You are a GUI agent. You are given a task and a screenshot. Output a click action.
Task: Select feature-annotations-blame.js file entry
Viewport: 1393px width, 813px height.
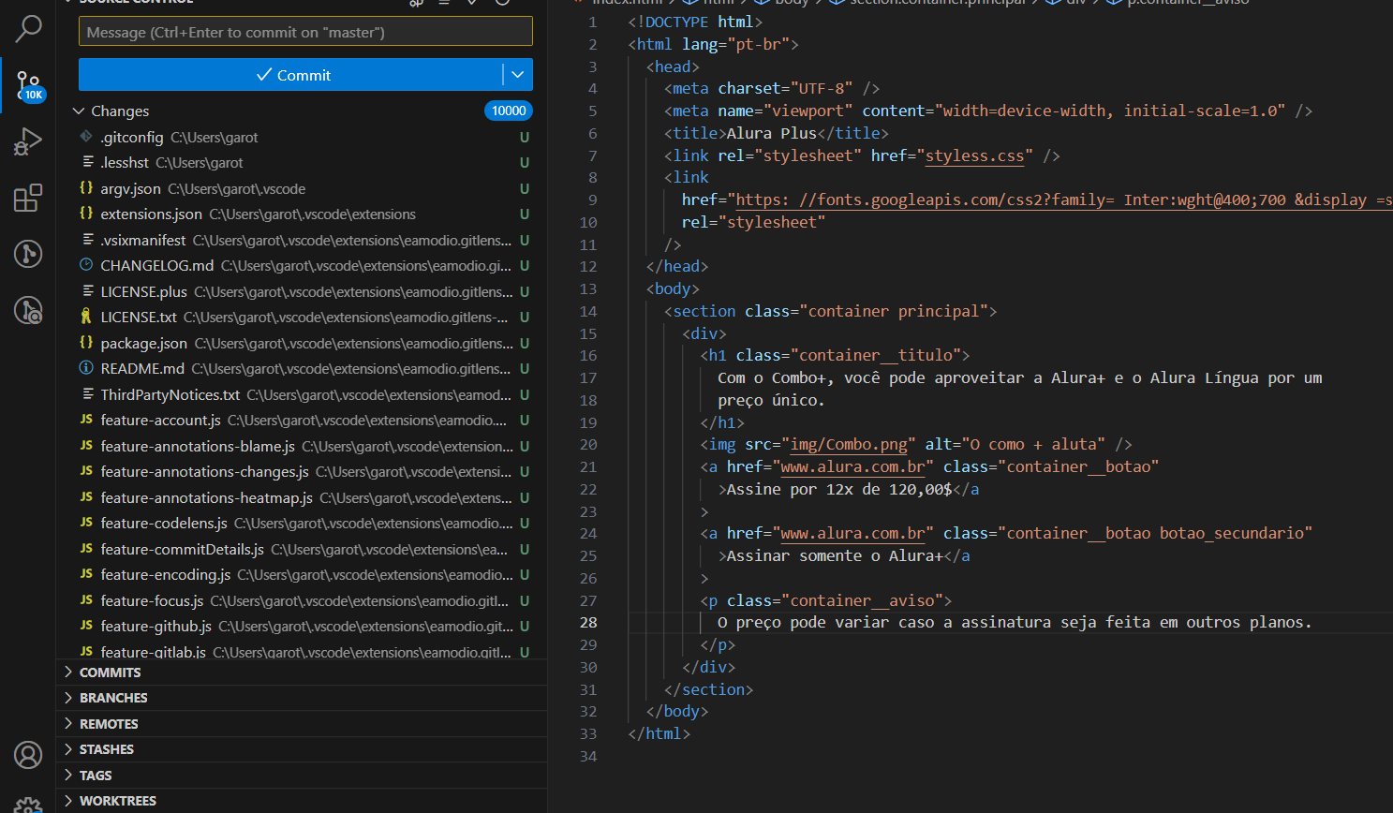pos(302,446)
